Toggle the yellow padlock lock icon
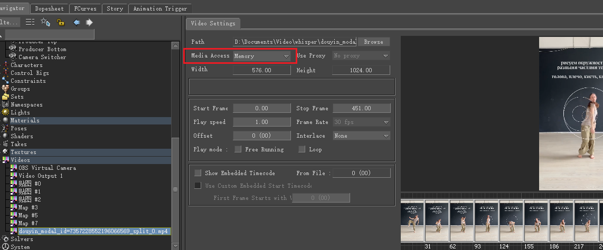The width and height of the screenshot is (603, 250). pyautogui.click(x=60, y=22)
